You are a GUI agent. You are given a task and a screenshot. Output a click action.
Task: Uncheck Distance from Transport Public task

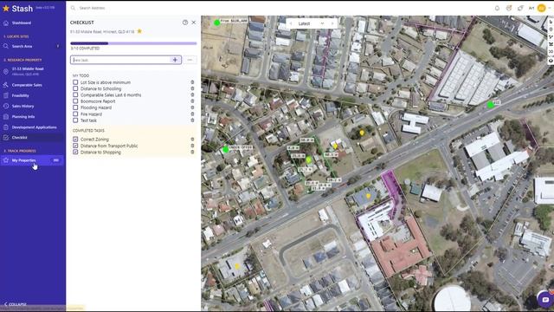[75, 146]
